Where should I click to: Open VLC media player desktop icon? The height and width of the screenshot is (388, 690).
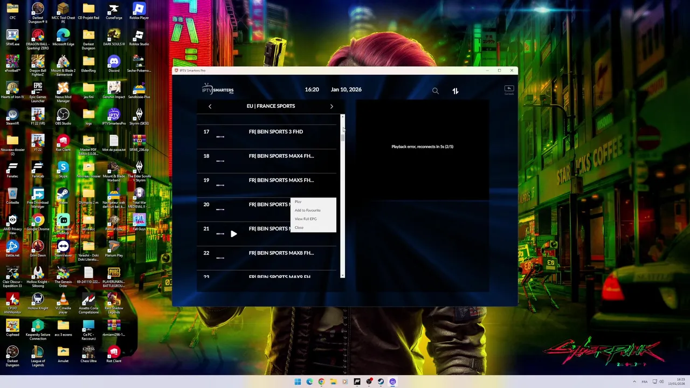pyautogui.click(x=63, y=303)
